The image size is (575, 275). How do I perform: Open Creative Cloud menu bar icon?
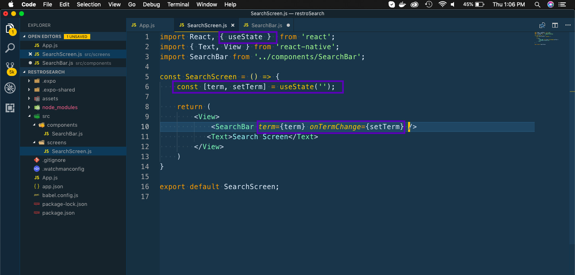[415, 4]
